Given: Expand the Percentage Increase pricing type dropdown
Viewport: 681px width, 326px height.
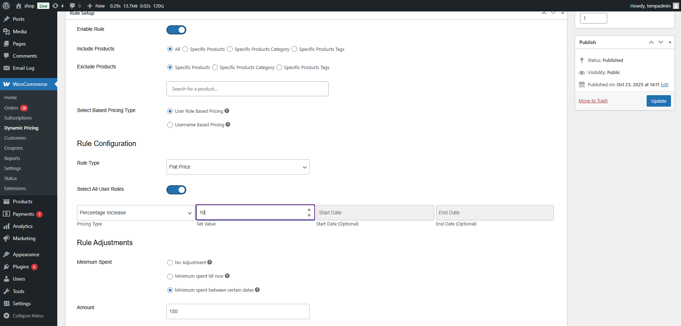Looking at the screenshot, I should pyautogui.click(x=135, y=213).
